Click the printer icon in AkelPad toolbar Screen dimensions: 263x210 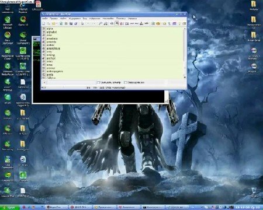pyautogui.click(x=82, y=23)
